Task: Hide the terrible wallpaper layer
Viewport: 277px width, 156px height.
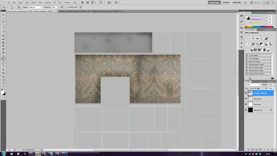Action: [246, 93]
